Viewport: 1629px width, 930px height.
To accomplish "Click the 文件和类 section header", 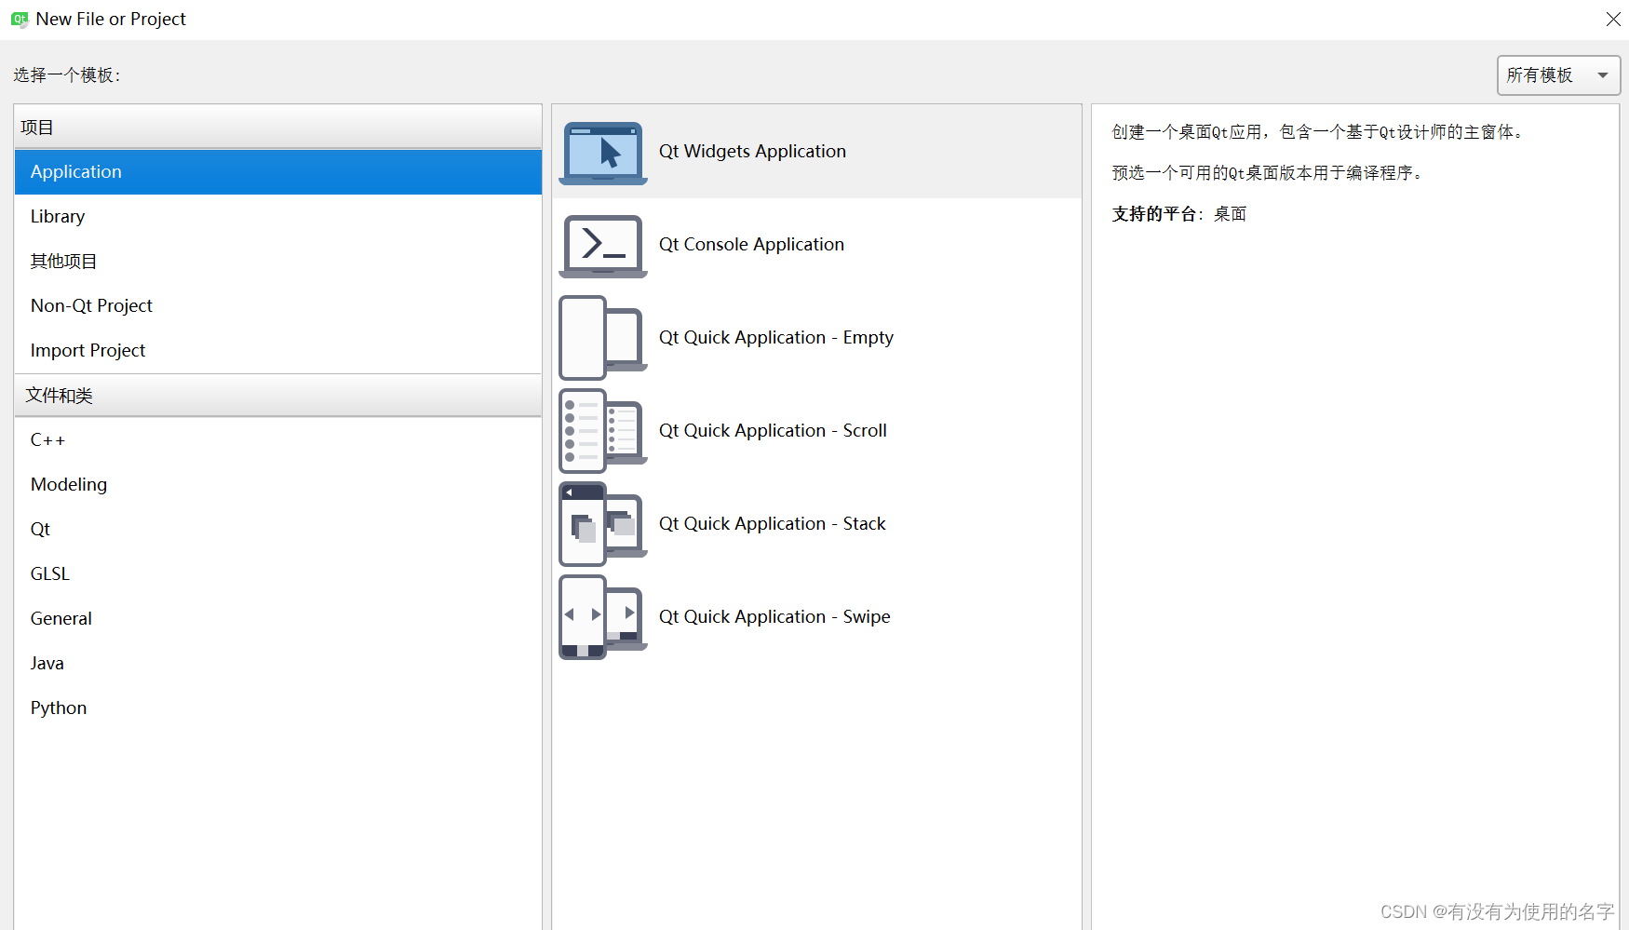I will [x=278, y=396].
